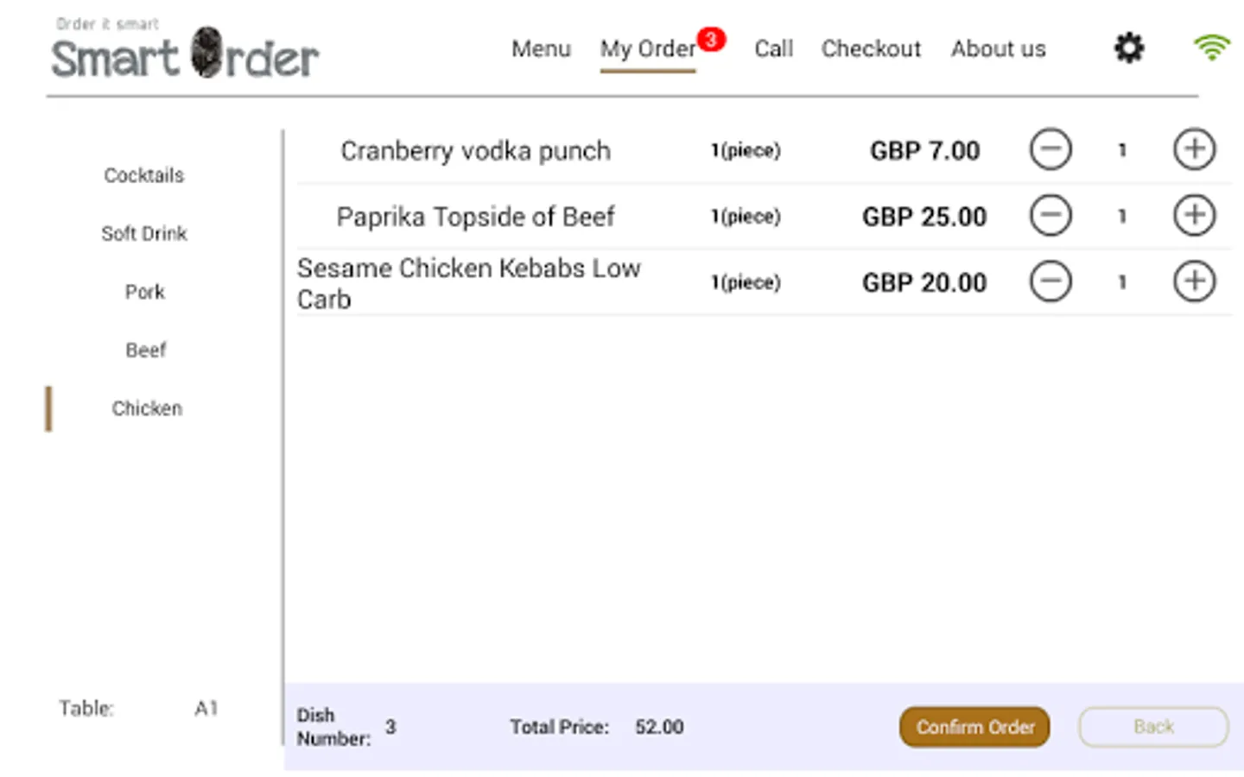The image size is (1244, 777).
Task: Add one more Sesame Chicken Kebabs
Action: pos(1194,281)
